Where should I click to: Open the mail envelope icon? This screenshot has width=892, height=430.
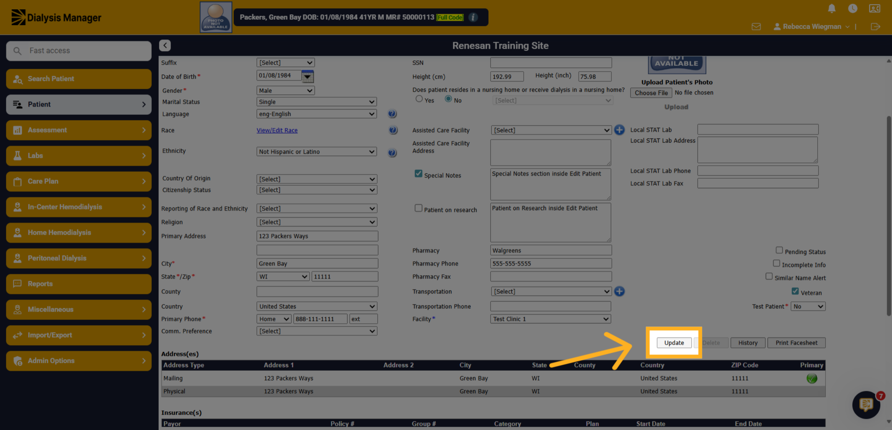(756, 27)
